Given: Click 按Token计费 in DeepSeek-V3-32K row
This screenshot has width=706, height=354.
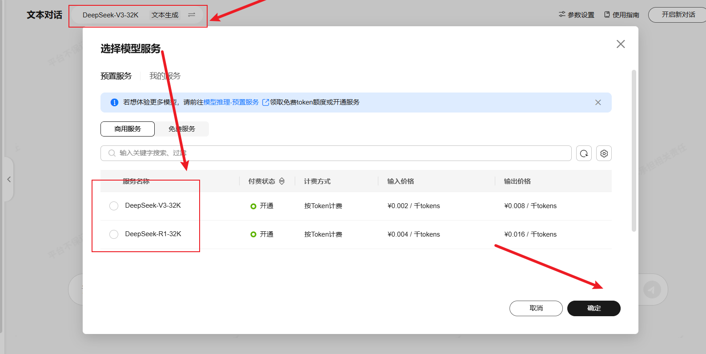Looking at the screenshot, I should [x=323, y=206].
